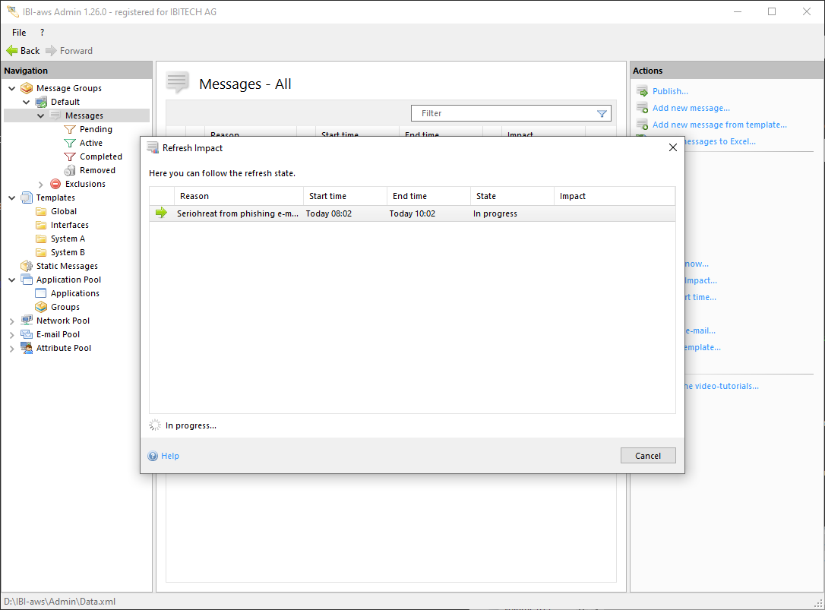Collapse the Templates tree node
825x610 pixels.
click(12, 198)
